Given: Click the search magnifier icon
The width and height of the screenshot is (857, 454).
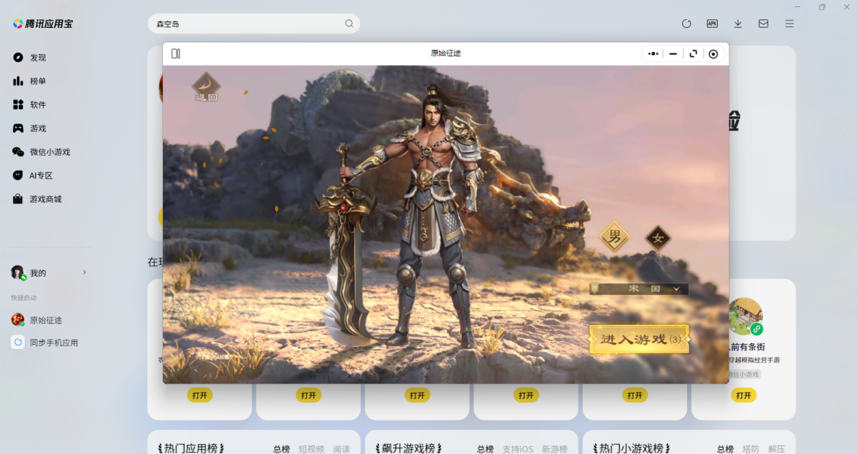Looking at the screenshot, I should pyautogui.click(x=349, y=24).
